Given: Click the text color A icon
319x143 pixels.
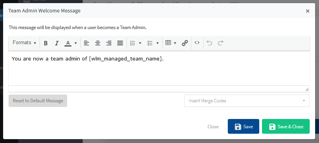Looking at the screenshot, I should (68, 43).
